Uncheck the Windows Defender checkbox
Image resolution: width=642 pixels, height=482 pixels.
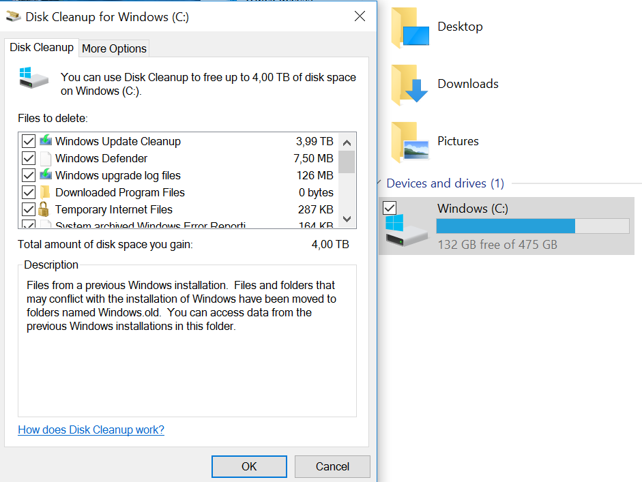(29, 158)
